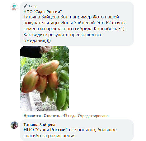
Task: Open the НПО Сады России profile avatar
Action: pyautogui.click(x=14, y=7)
